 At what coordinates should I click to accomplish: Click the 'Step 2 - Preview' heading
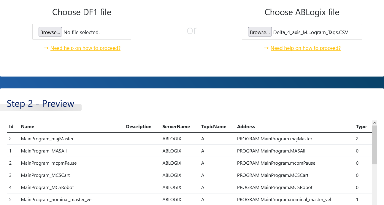tap(40, 104)
